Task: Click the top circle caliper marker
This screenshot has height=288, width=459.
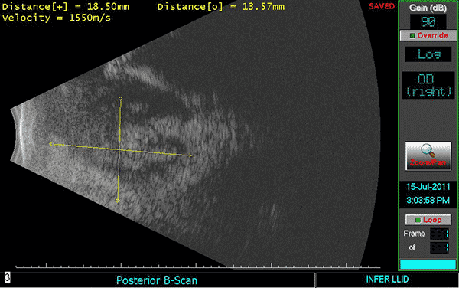Action: tap(120, 99)
